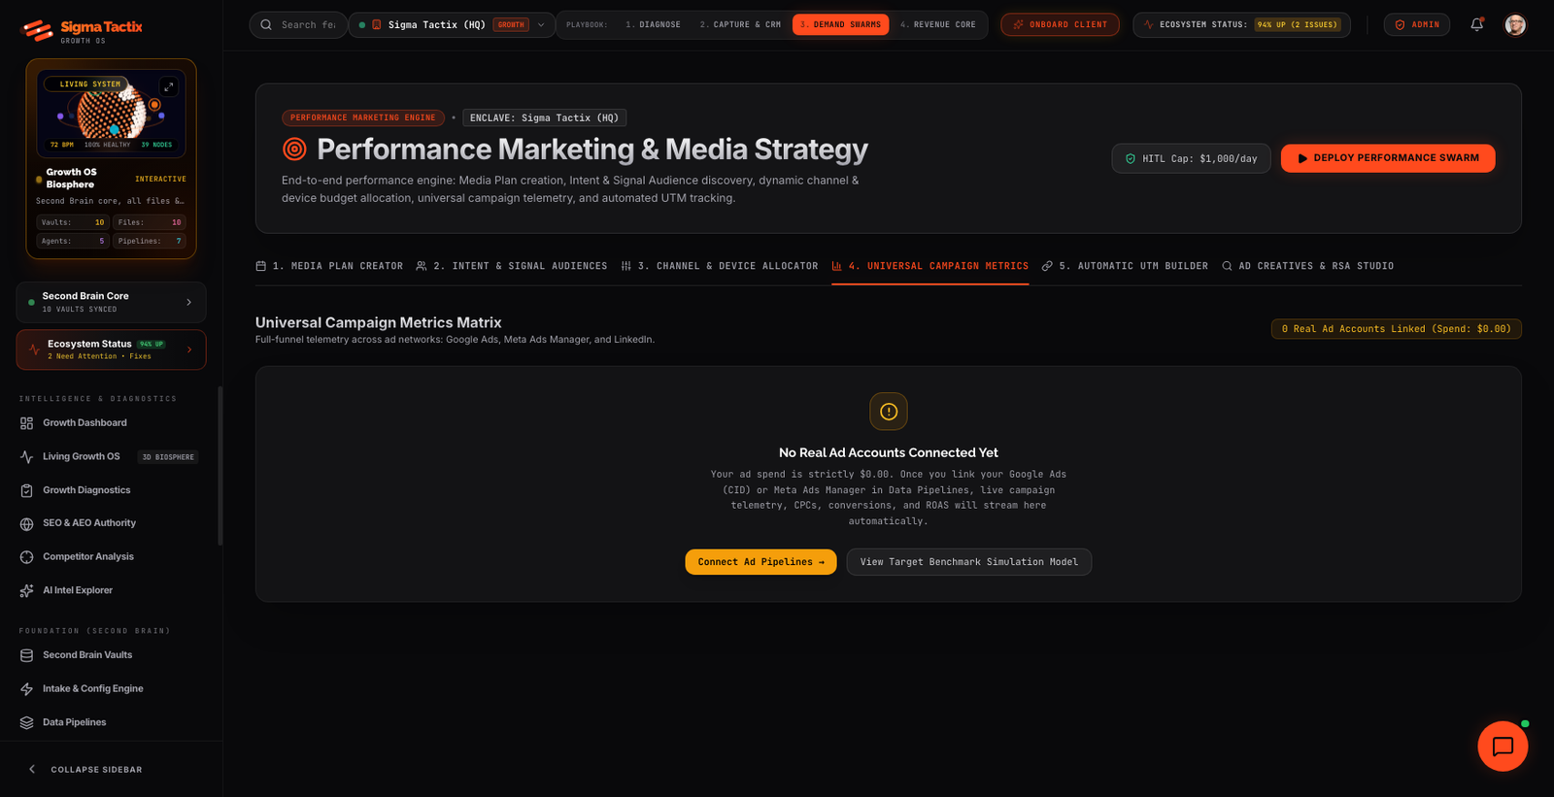Click Deploy Performance Swarm button
Screen dimensions: 1554x797
(1388, 158)
